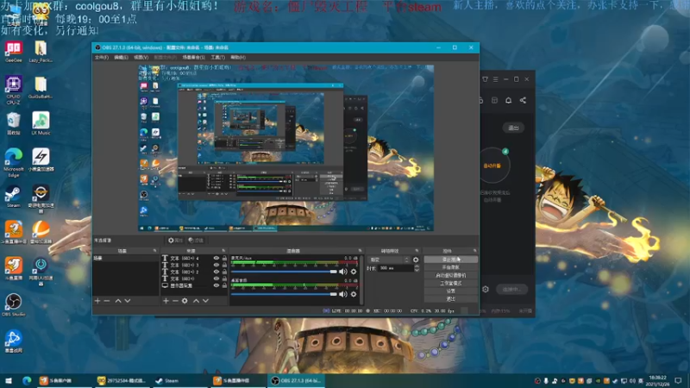Viewport: 690px width, 388px height.
Task: Hide the 文本 (GDI+) 2 source
Action: (216, 272)
